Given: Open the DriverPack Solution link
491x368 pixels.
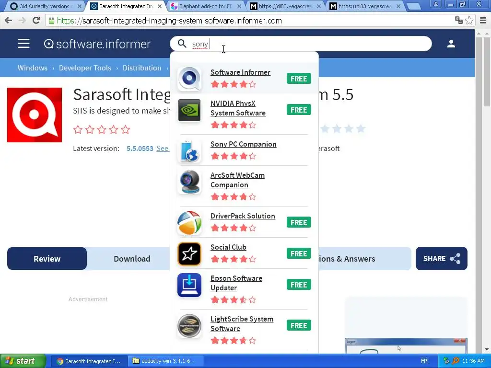Looking at the screenshot, I should [243, 216].
